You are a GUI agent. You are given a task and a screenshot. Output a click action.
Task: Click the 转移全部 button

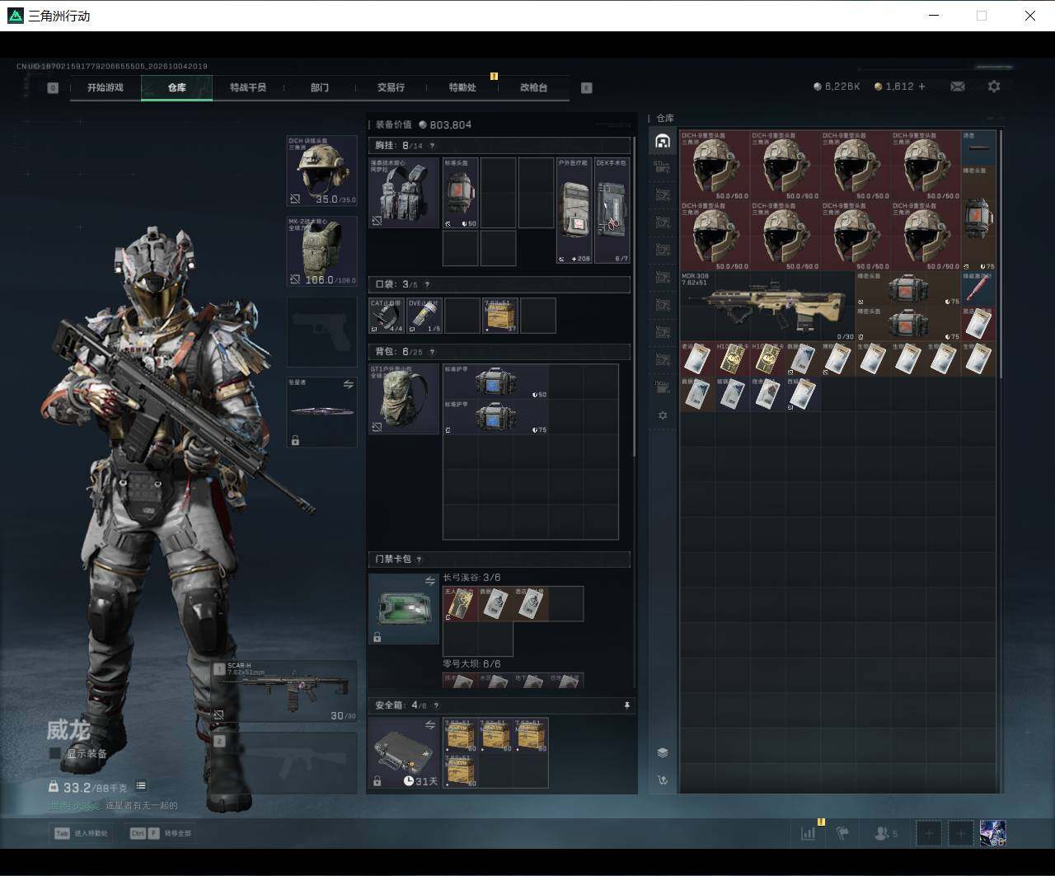click(x=161, y=833)
